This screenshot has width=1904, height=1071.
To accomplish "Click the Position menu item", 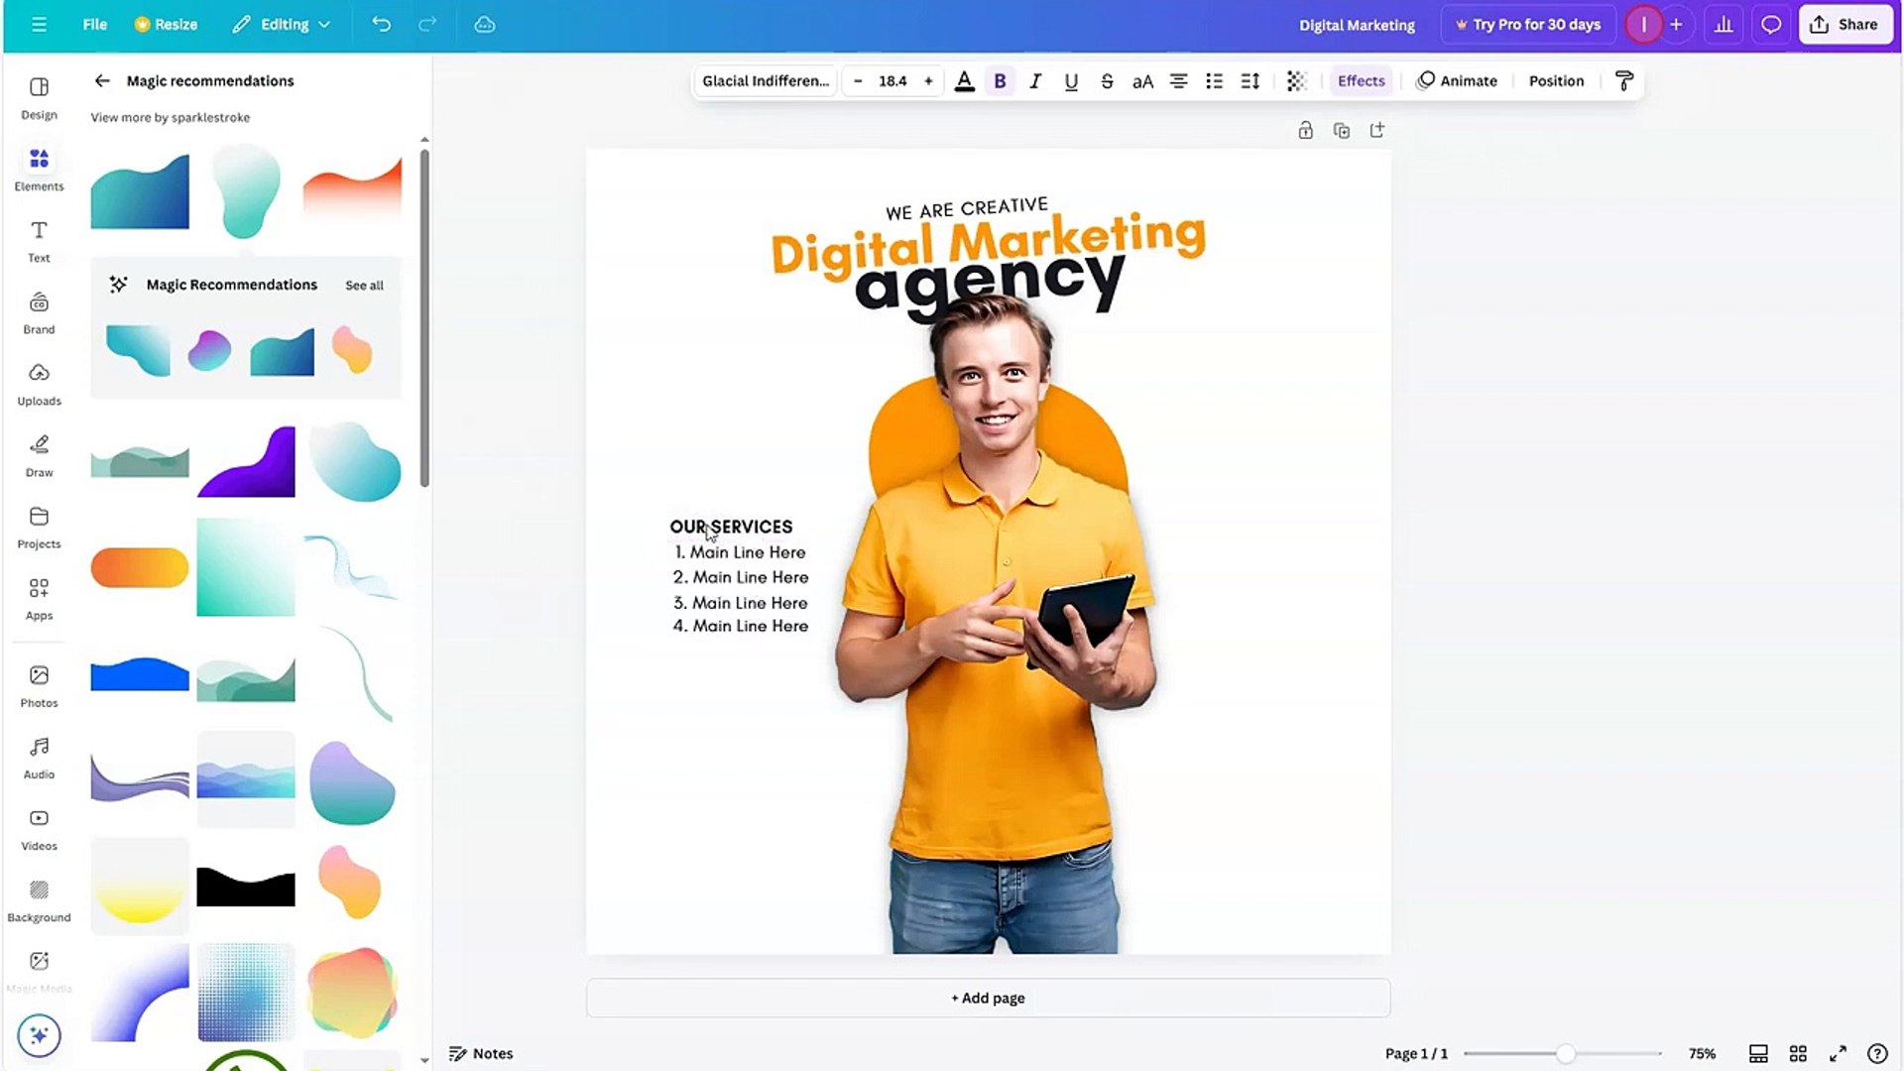I will point(1555,80).
